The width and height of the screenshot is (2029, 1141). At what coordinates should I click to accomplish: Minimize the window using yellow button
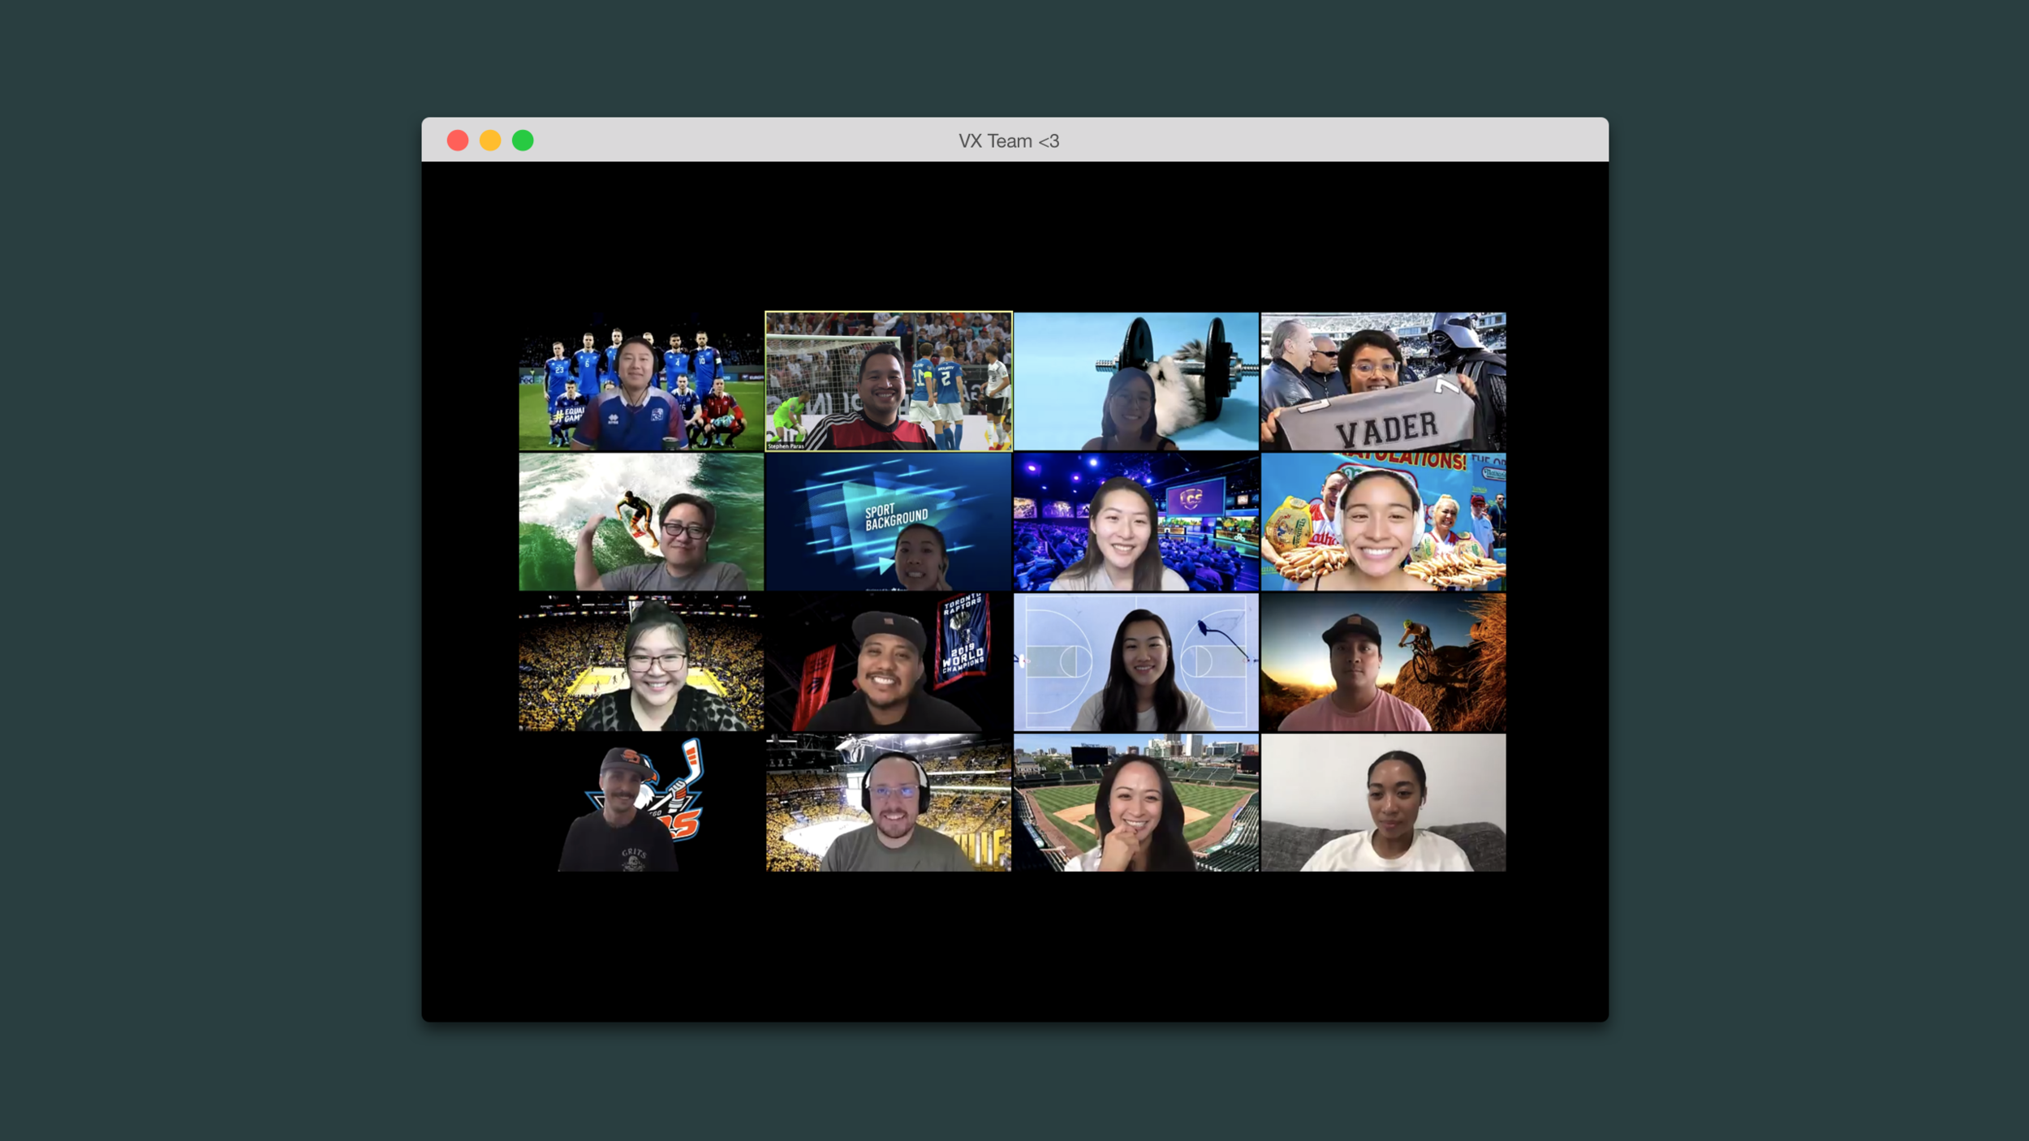click(490, 140)
